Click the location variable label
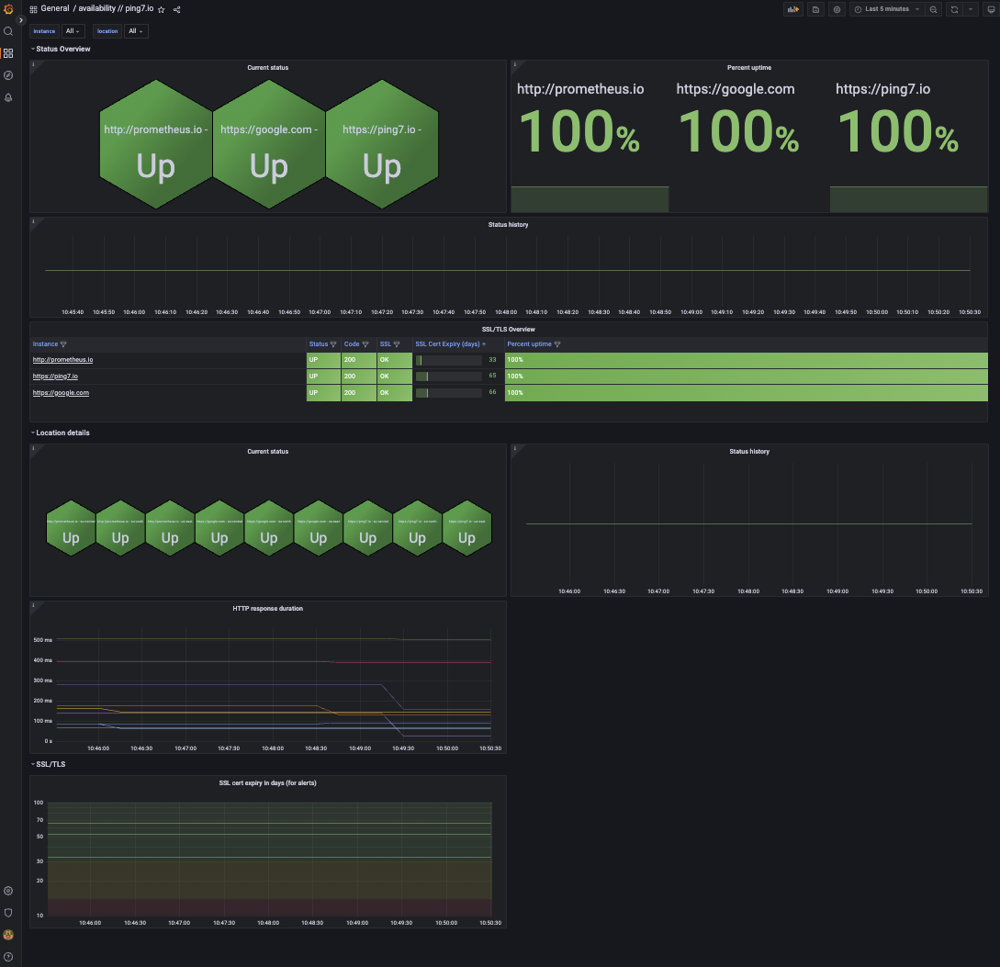The image size is (1000, 967). (x=107, y=31)
